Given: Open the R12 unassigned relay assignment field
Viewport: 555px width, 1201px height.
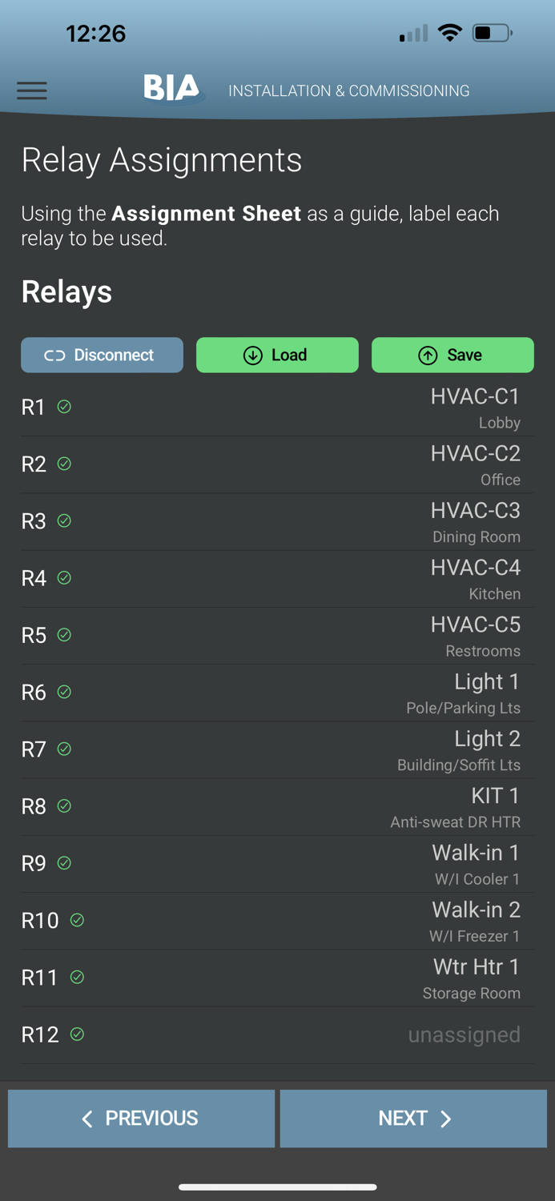Looking at the screenshot, I should point(465,1034).
